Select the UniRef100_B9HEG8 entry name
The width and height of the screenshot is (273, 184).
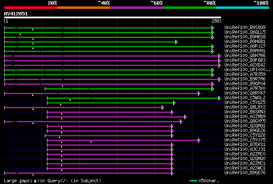245,37
